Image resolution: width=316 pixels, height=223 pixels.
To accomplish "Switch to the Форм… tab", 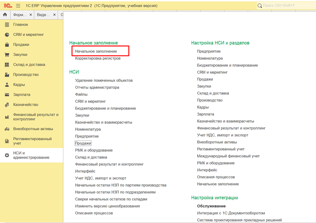I will [20, 15].
